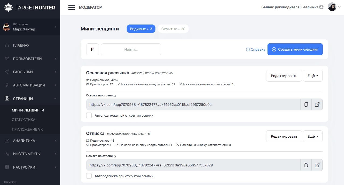Expand the user avatar profile menu

pyautogui.click(x=334, y=7)
